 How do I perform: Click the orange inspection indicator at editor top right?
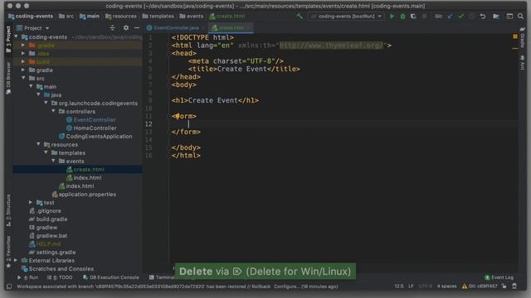pos(514,36)
